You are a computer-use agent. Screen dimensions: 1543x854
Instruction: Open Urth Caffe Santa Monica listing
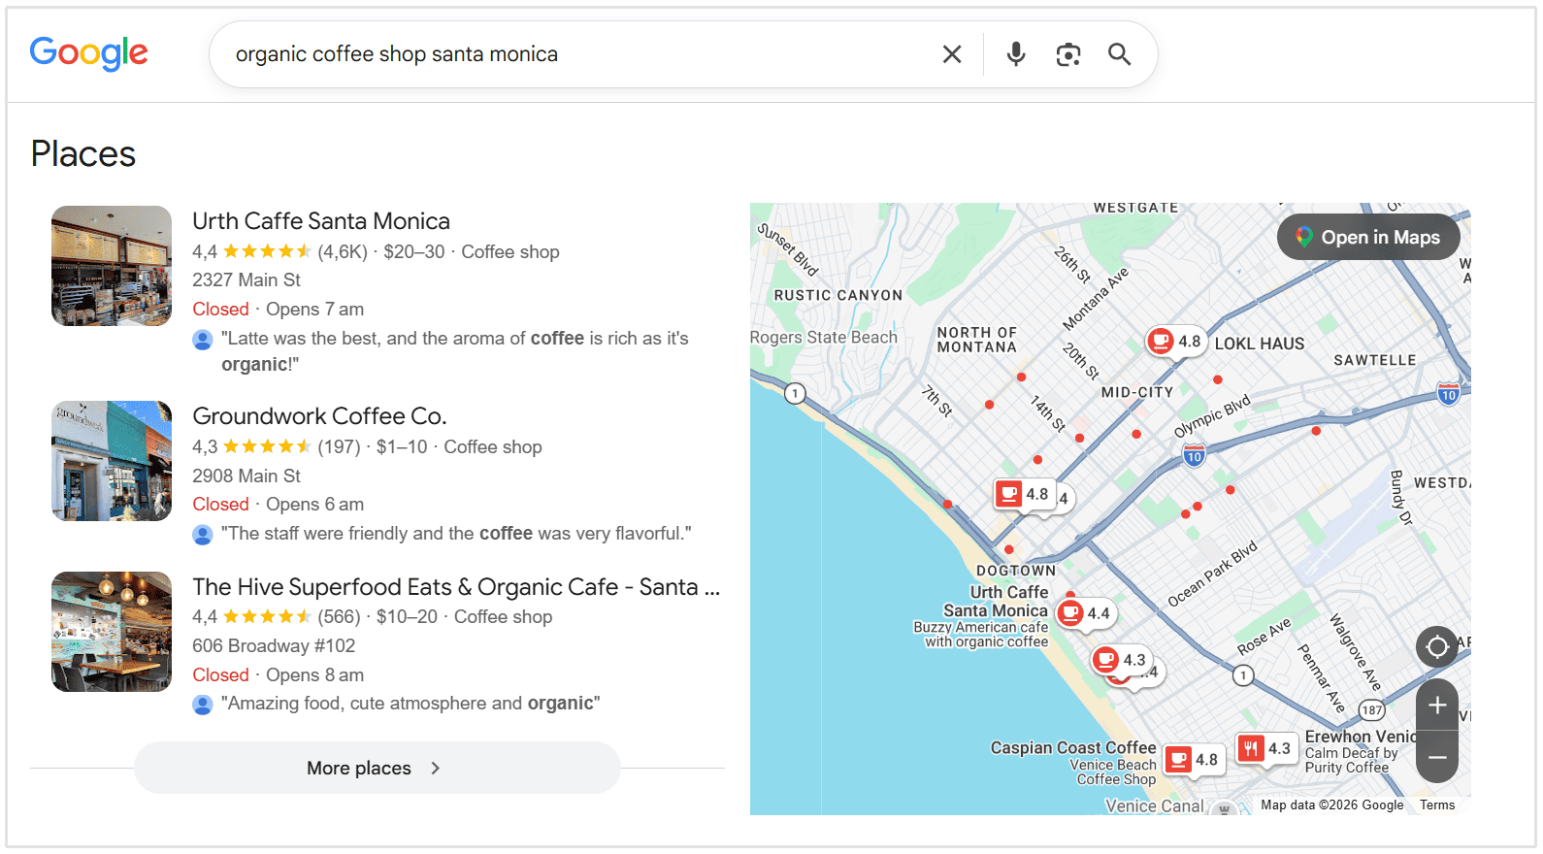click(x=321, y=221)
